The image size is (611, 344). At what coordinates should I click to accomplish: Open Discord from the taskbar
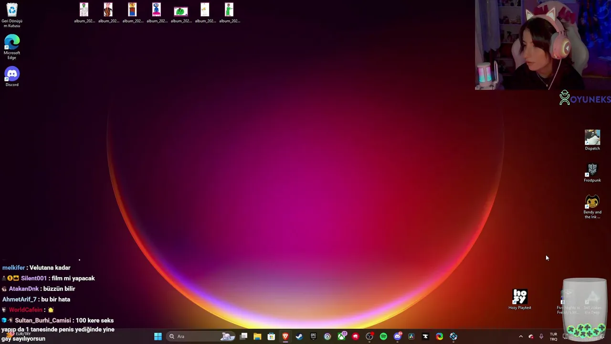pyautogui.click(x=397, y=336)
